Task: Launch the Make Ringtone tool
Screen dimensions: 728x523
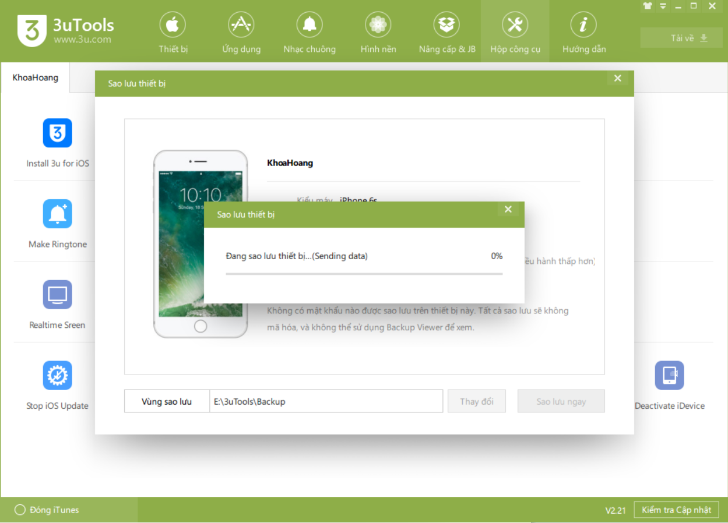Action: (57, 214)
